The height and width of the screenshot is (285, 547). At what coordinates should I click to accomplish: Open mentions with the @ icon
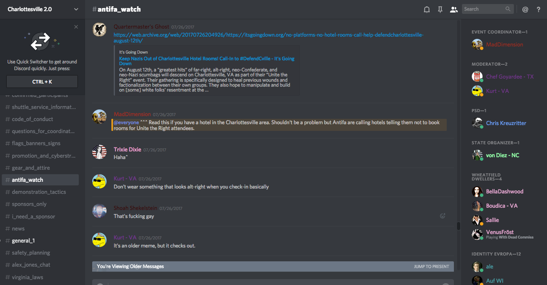click(x=525, y=9)
